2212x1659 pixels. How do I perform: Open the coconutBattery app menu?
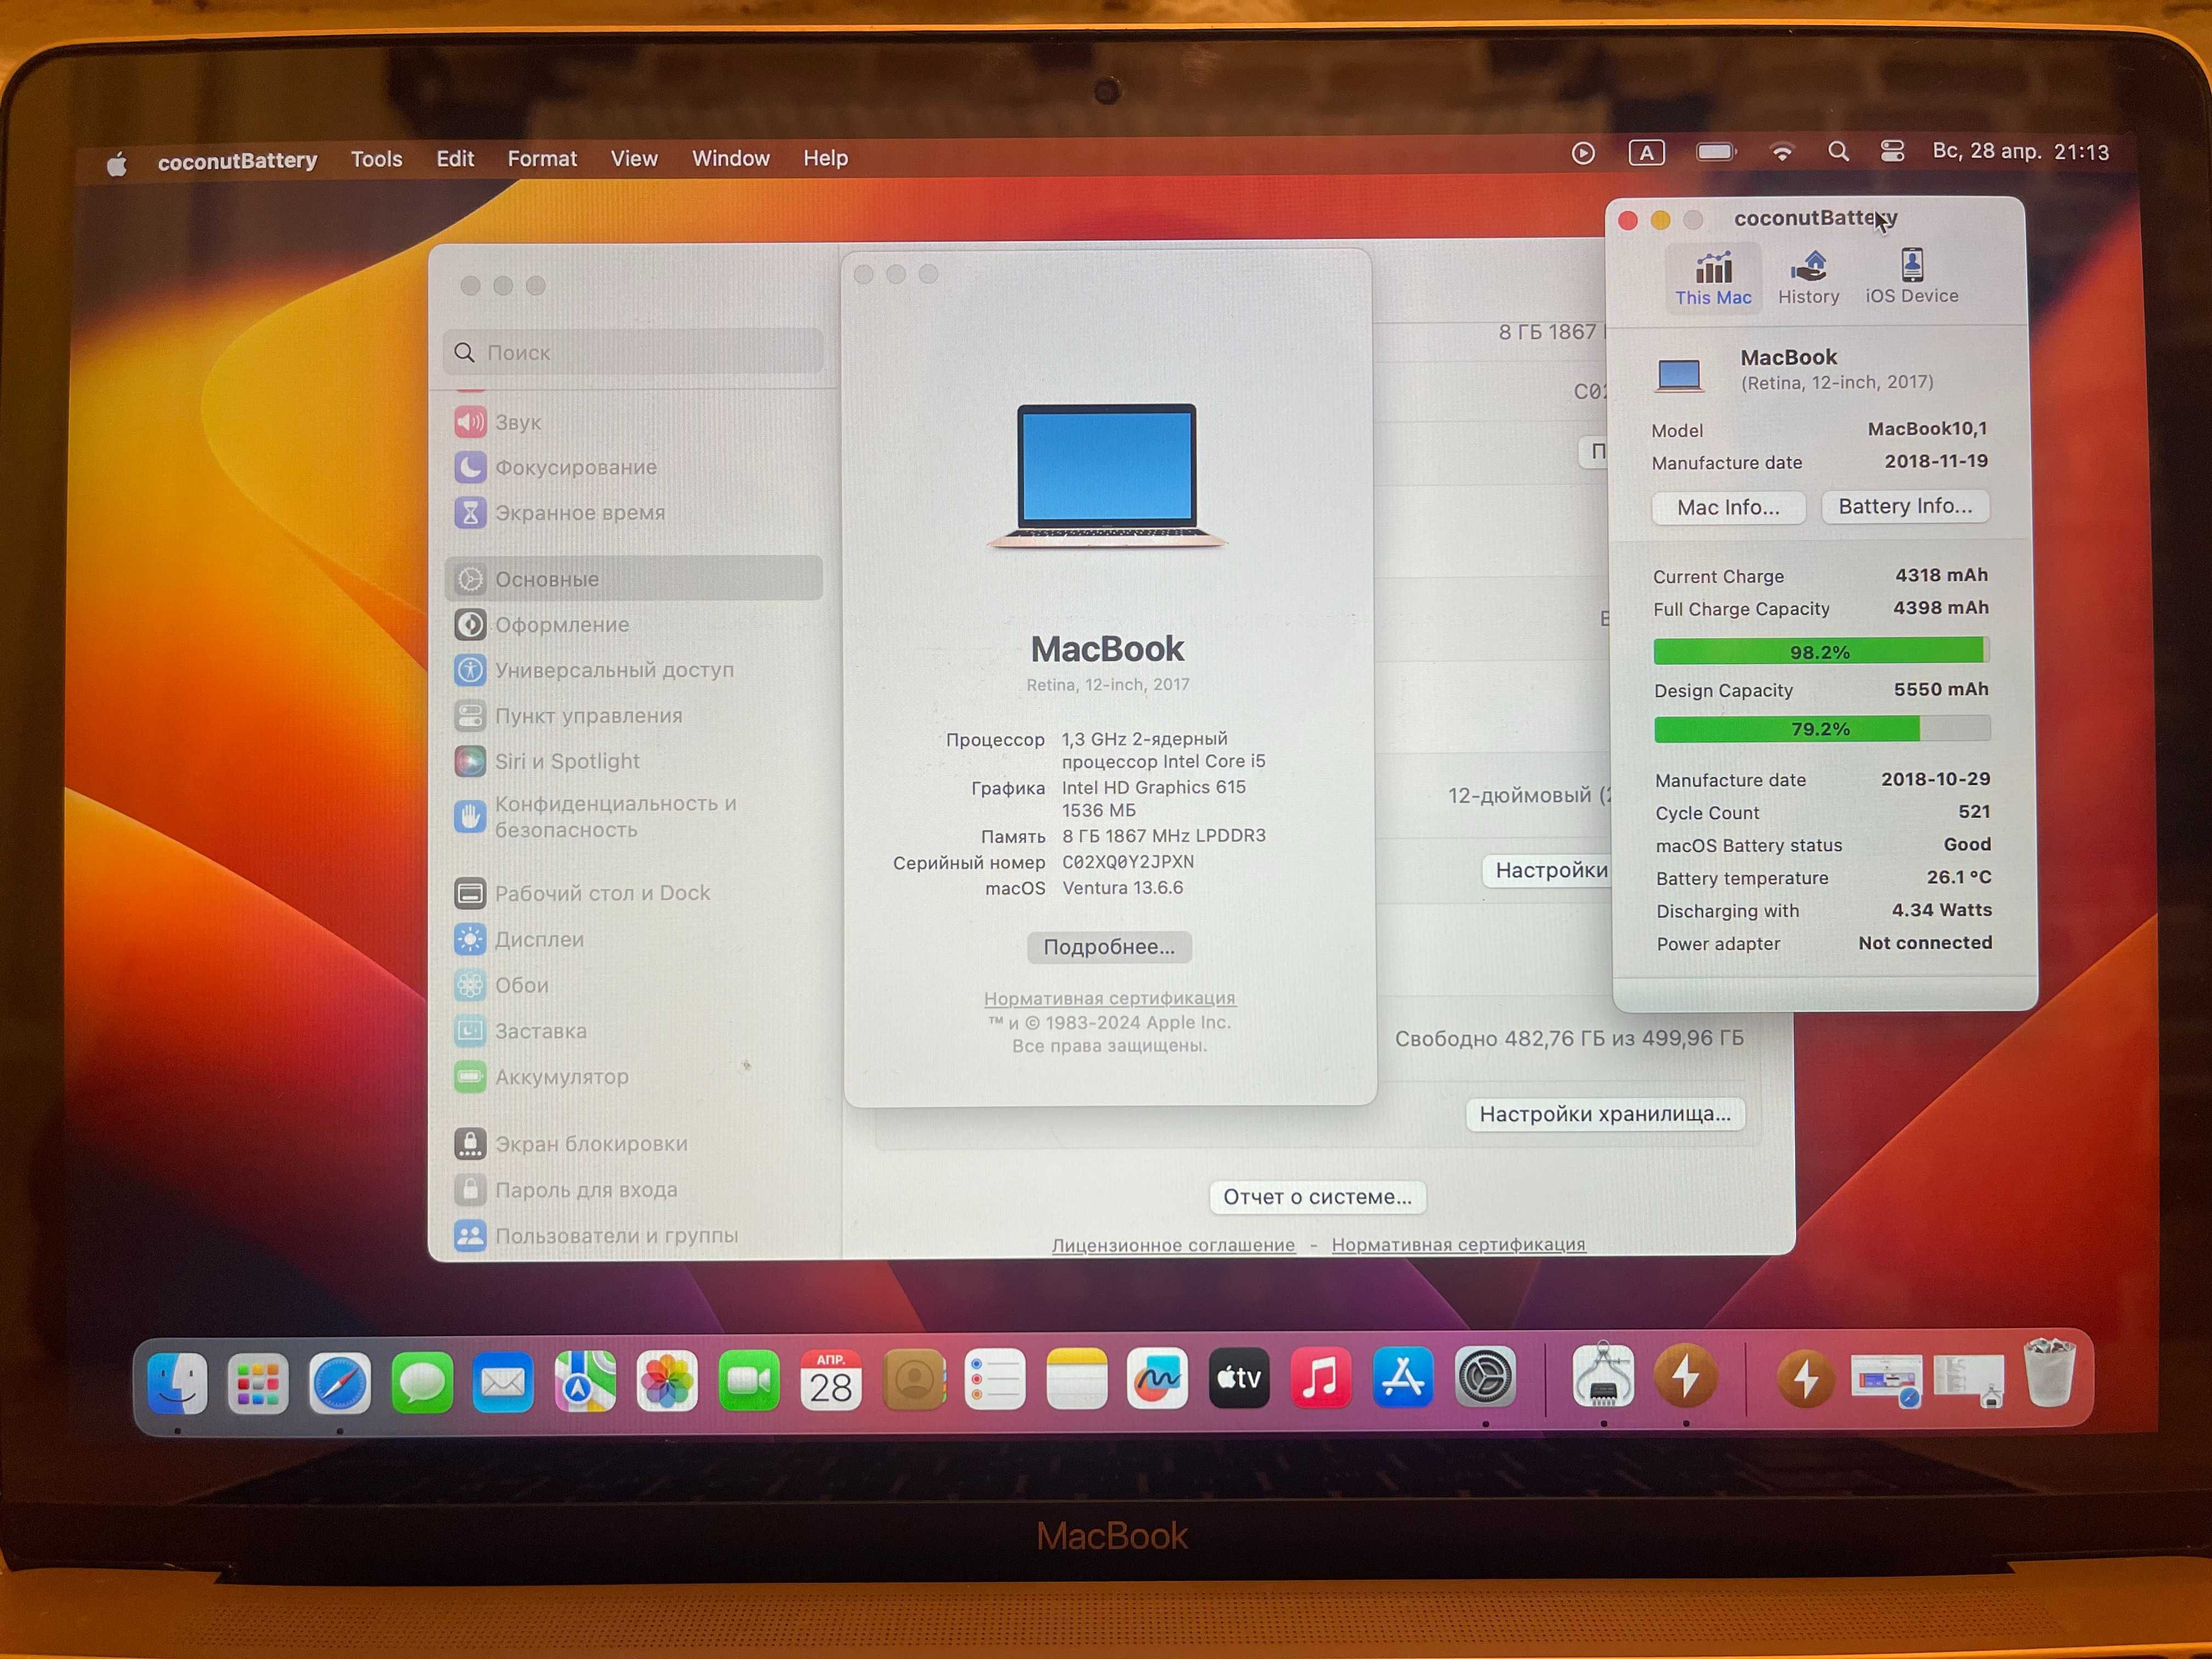tap(237, 160)
